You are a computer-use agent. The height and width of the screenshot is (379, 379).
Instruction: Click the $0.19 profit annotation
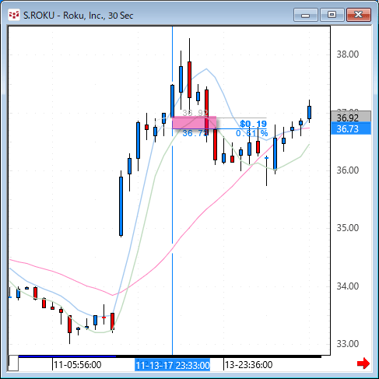click(x=254, y=124)
